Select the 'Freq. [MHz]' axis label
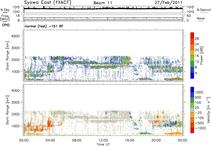This screenshot has width=211, height=146. coord(5,18)
